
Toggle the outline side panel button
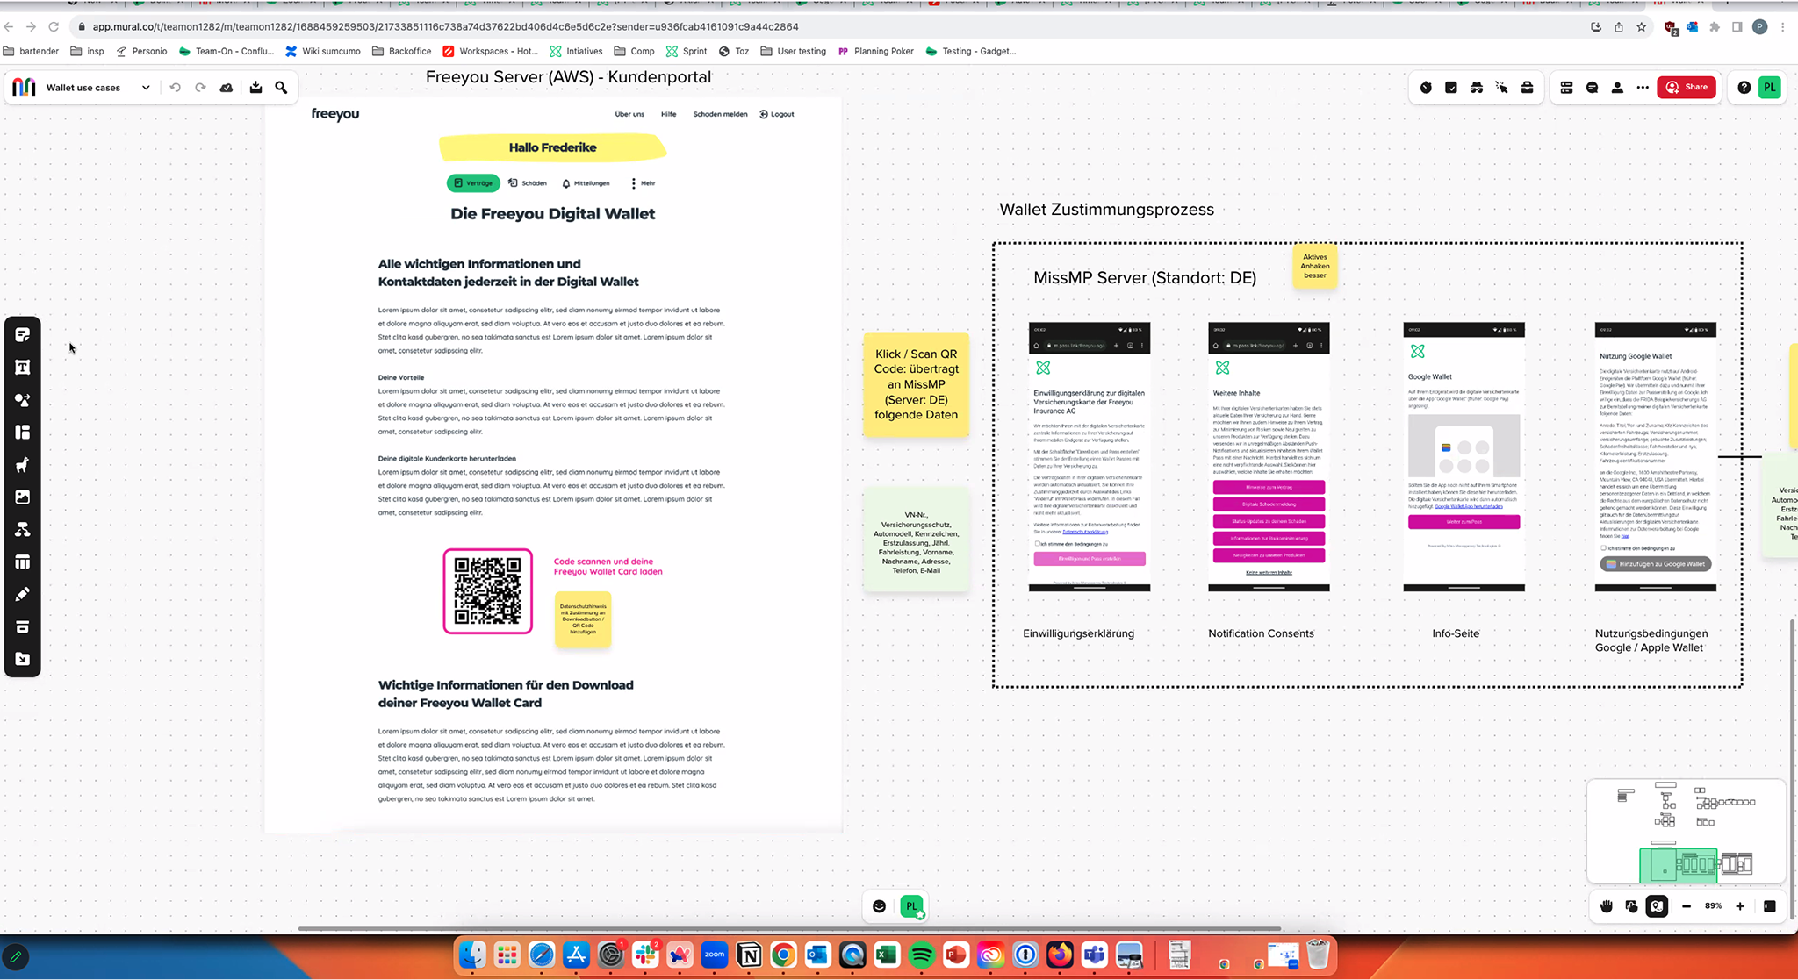1566,88
